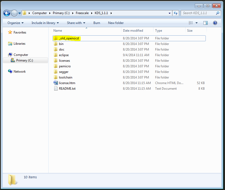
Task: Sort by Date modified column header
Action: 133,31
